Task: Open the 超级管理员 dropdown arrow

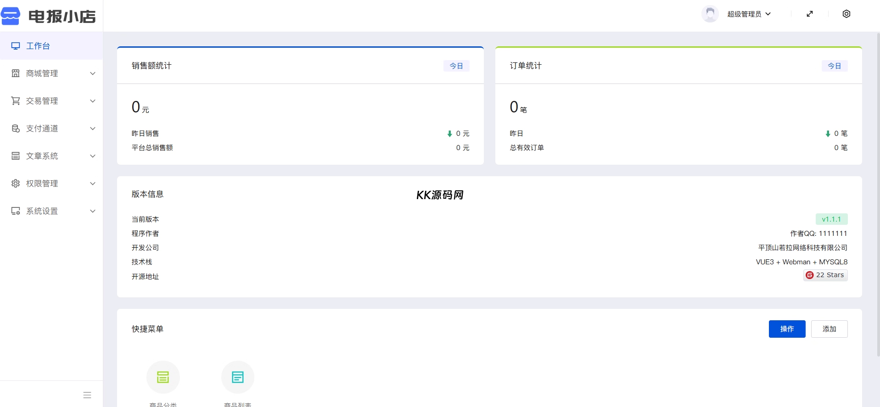Action: click(x=768, y=14)
